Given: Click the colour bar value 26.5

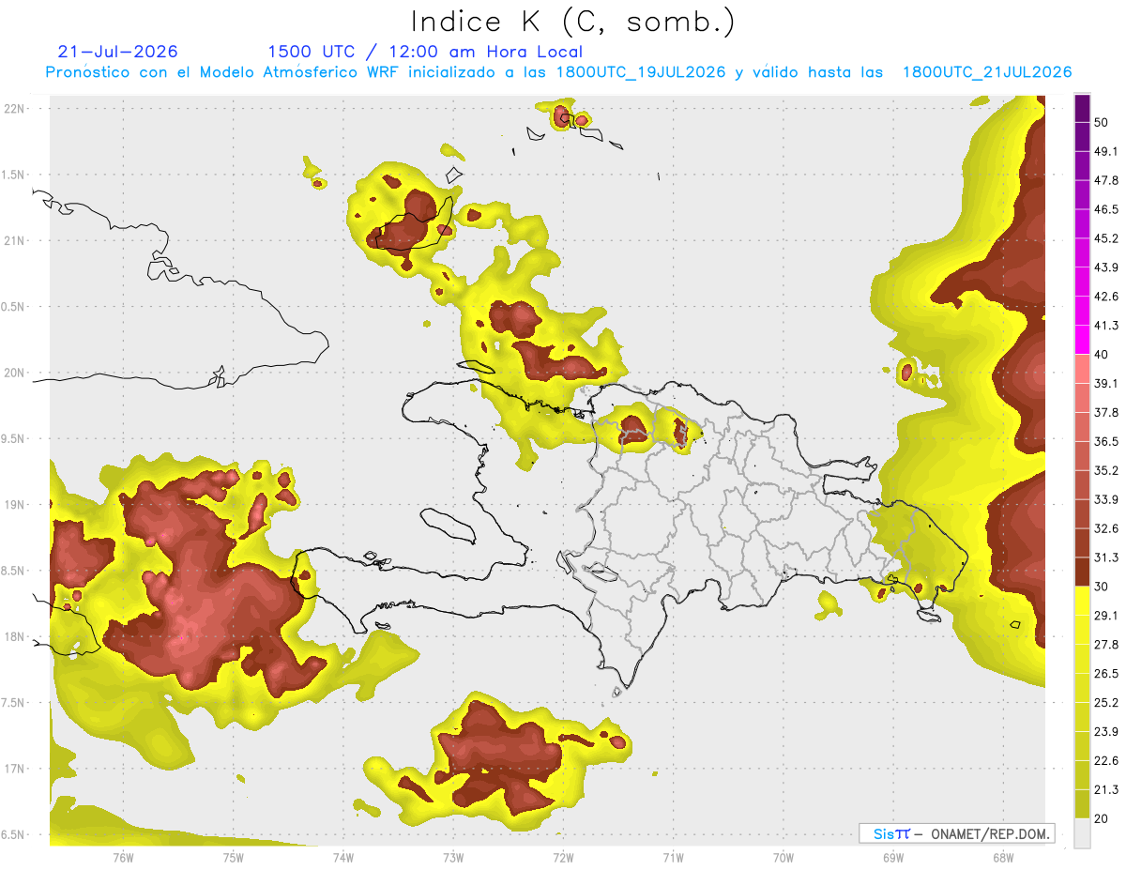Looking at the screenshot, I should (x=1106, y=674).
